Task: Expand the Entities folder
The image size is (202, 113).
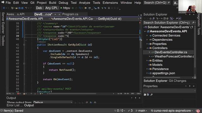Action: pos(147,61)
